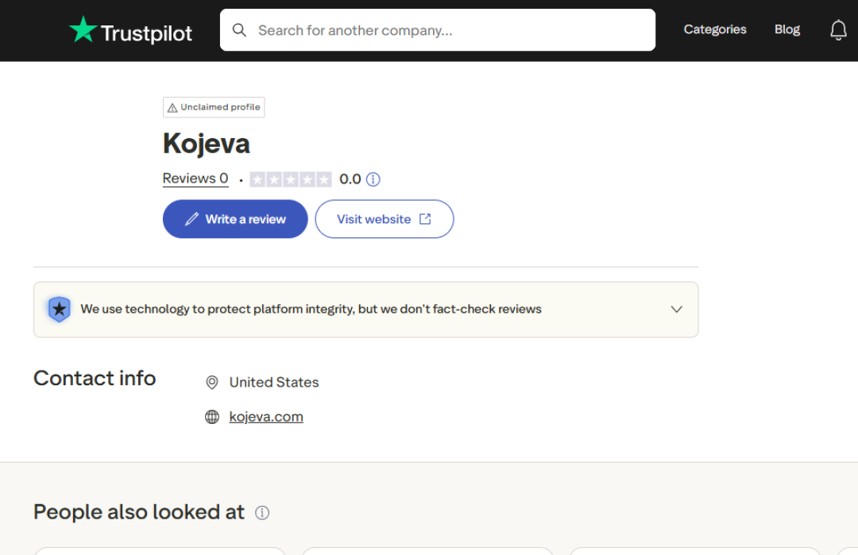Image resolution: width=858 pixels, height=555 pixels.
Task: Click info icon beside People also looked at
Action: coord(262,513)
